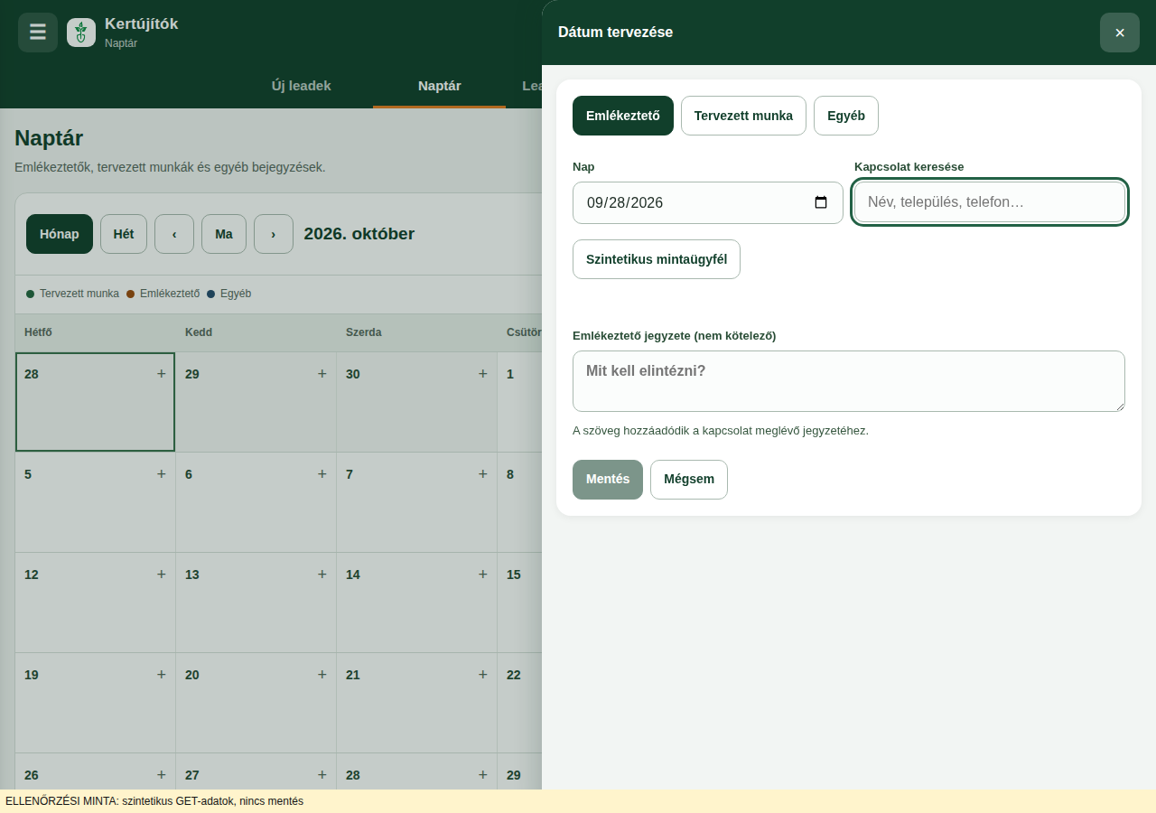
Task: Click the Emlékeztető jegyzete text area
Action: [849, 381]
